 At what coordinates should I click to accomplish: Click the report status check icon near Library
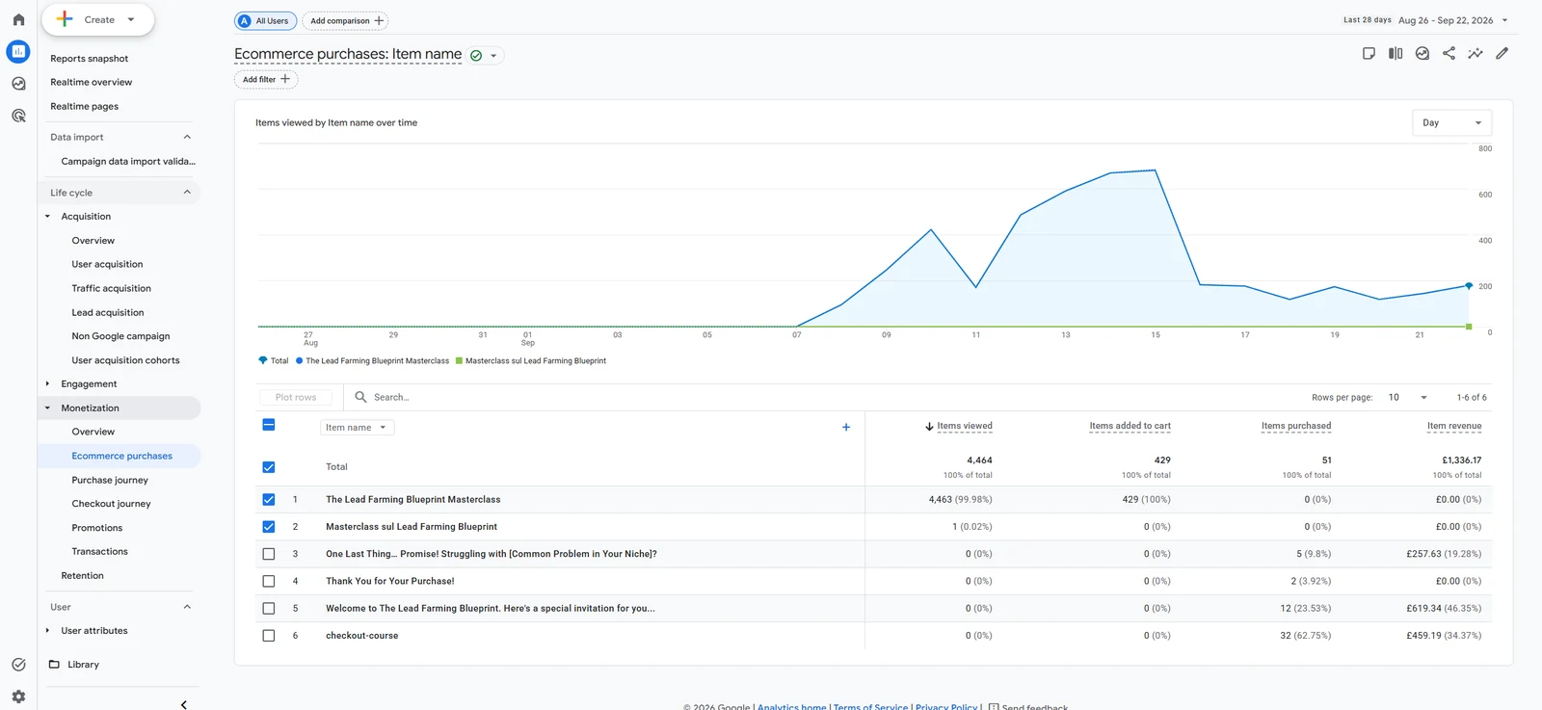tap(18, 665)
